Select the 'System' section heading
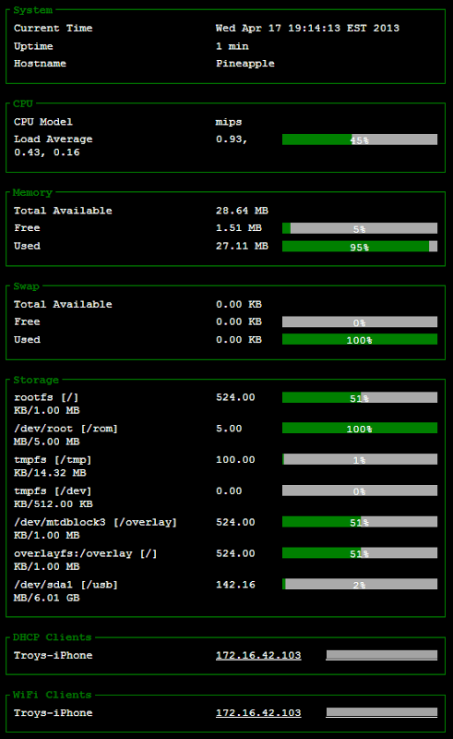Image resolution: width=453 pixels, height=739 pixels. [x=33, y=10]
